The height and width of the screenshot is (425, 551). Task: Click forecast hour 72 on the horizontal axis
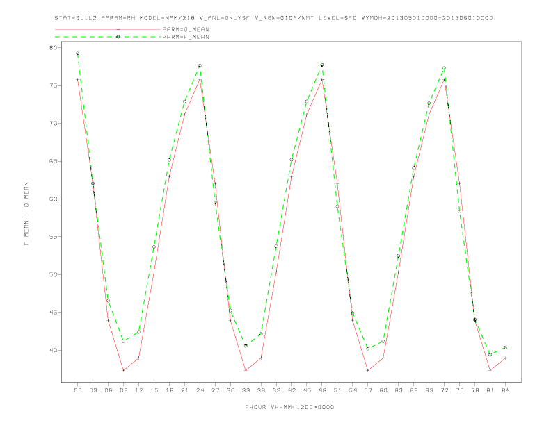[444, 390]
